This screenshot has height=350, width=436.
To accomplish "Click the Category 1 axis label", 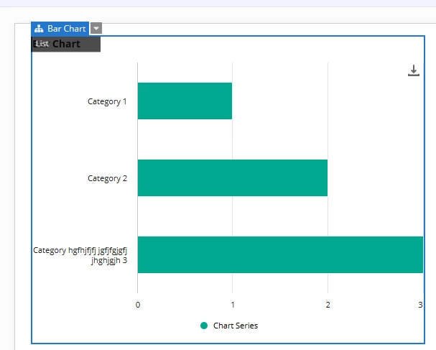I will pyautogui.click(x=107, y=101).
